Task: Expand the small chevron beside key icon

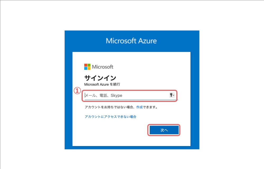Action: click(x=174, y=95)
